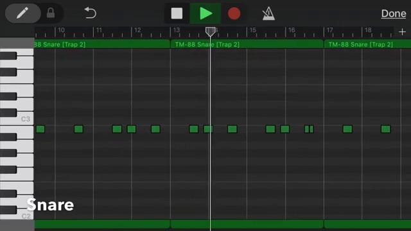Select the snare note just before bar 18
Screen dimensions: 411x231
347,129
